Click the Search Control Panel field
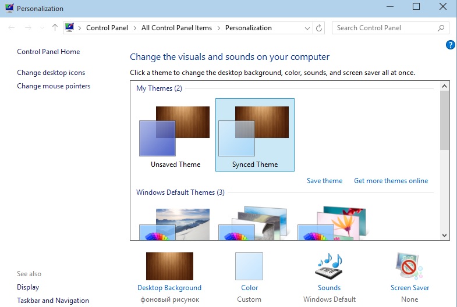The height and width of the screenshot is (307, 457). pos(391,28)
